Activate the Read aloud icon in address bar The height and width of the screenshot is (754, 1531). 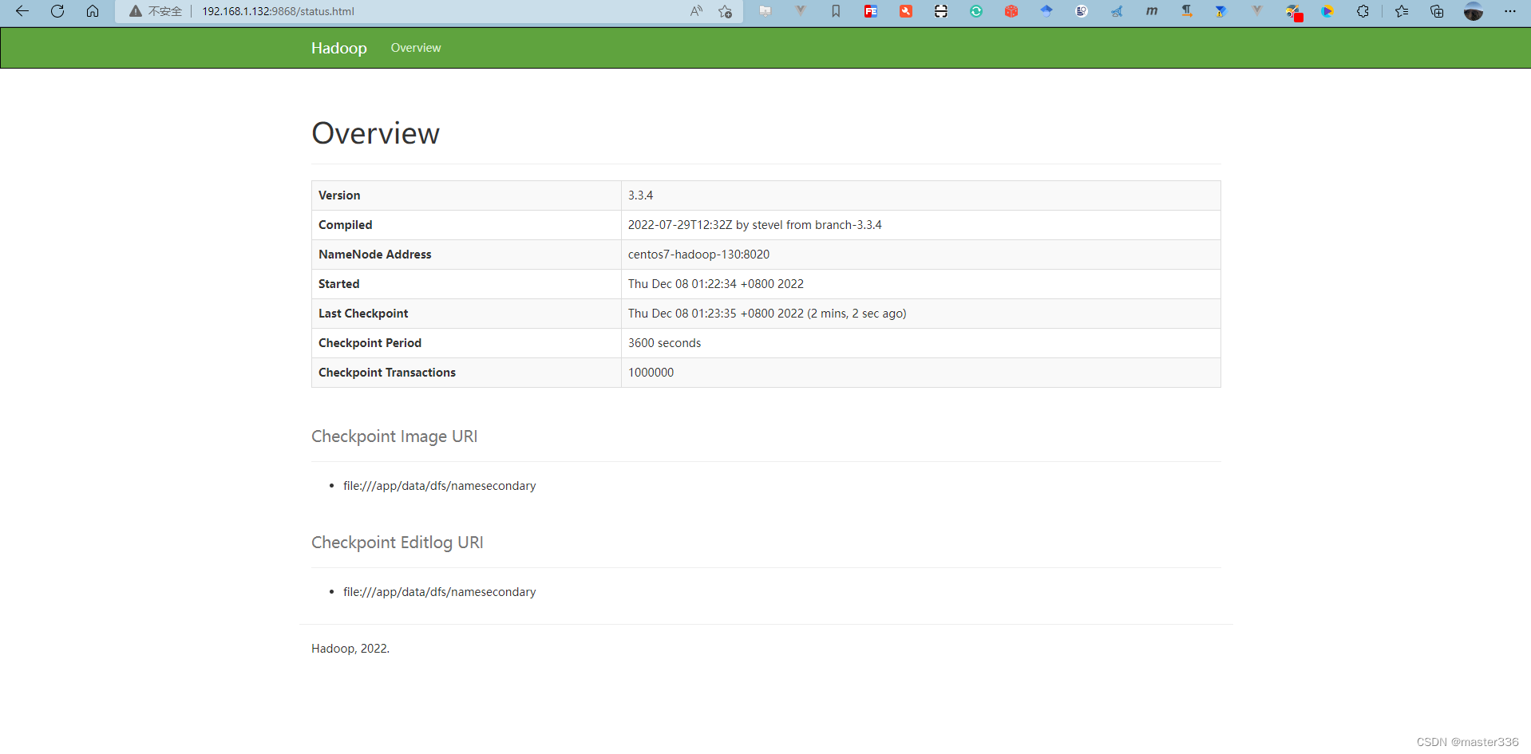[x=696, y=11]
